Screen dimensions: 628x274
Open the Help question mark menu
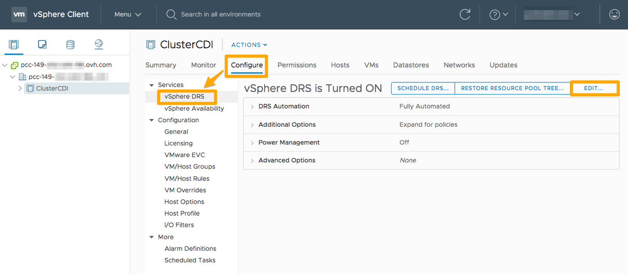(x=498, y=15)
